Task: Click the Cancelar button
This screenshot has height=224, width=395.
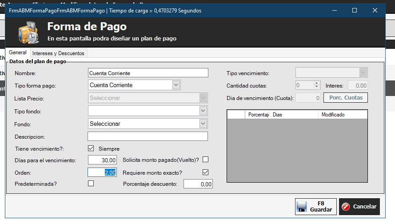Action: [x=359, y=207]
